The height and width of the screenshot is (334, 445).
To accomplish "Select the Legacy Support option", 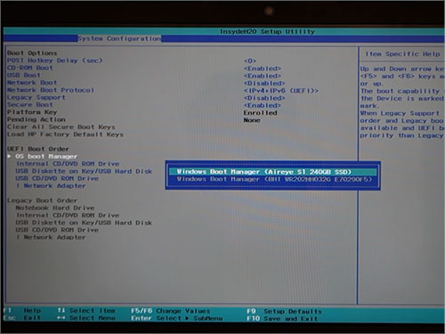I will coord(36,97).
